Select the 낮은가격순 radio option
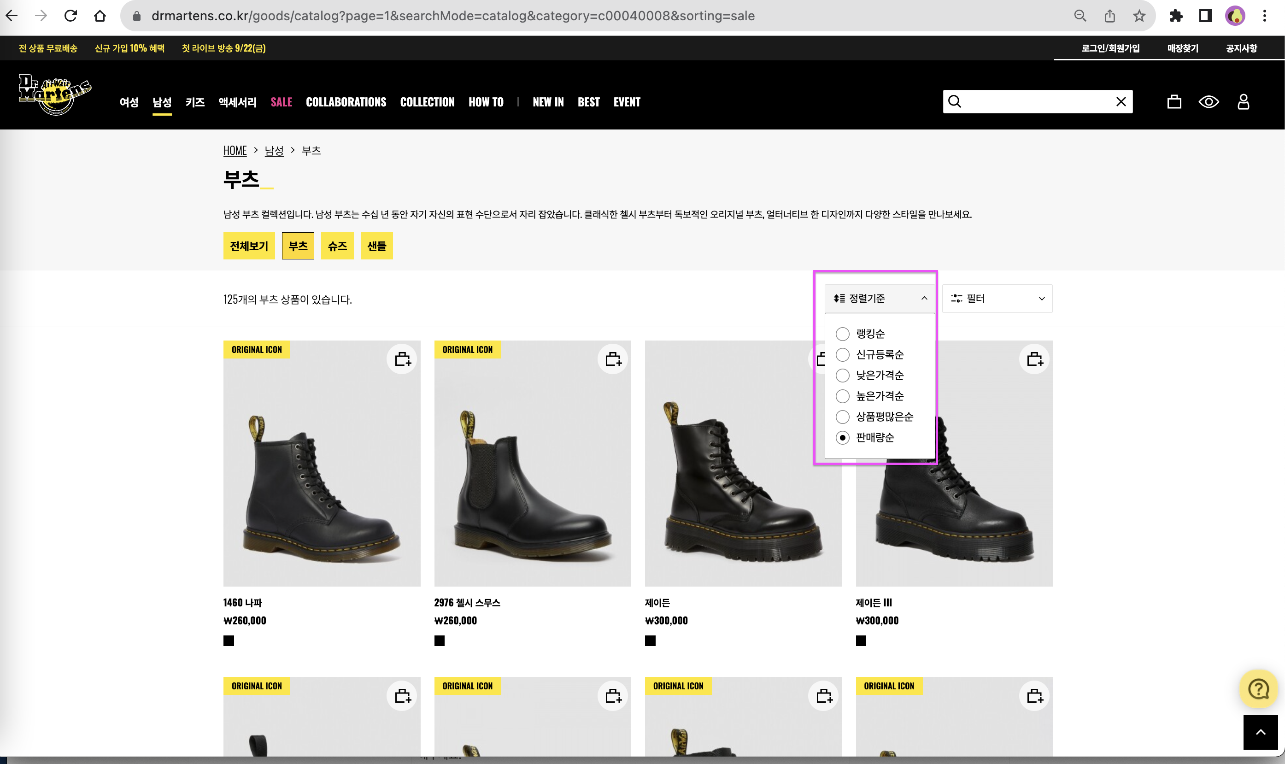Image resolution: width=1285 pixels, height=764 pixels. click(842, 375)
